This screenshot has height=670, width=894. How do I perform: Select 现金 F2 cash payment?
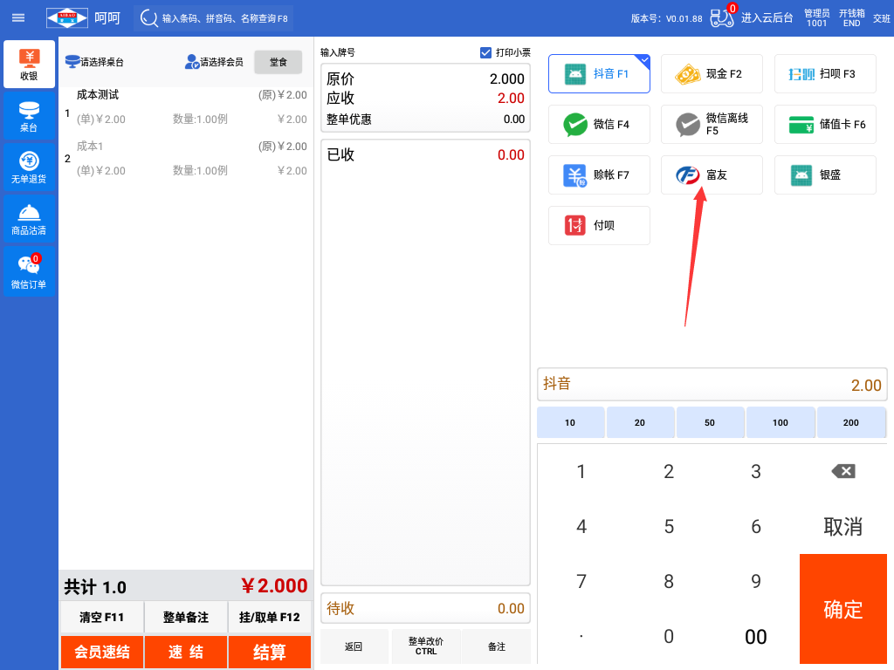coord(712,73)
